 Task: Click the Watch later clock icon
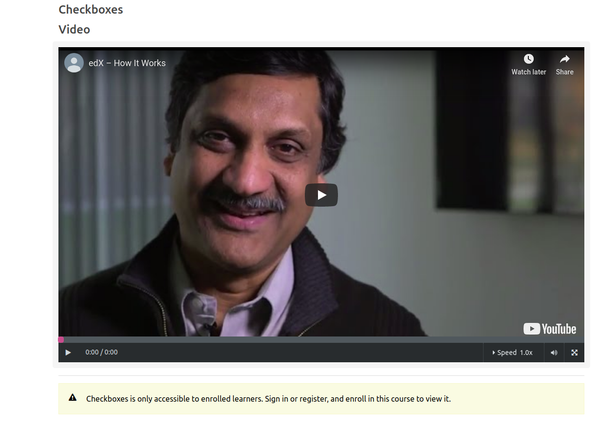(x=529, y=59)
